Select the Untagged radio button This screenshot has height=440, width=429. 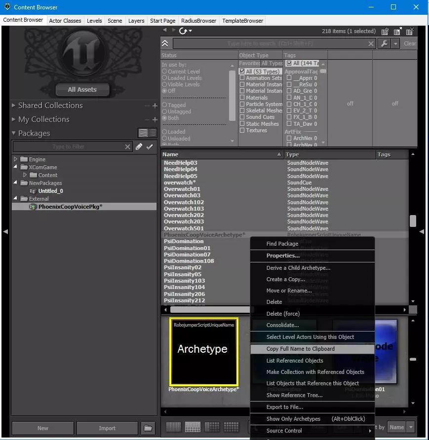[x=164, y=111]
